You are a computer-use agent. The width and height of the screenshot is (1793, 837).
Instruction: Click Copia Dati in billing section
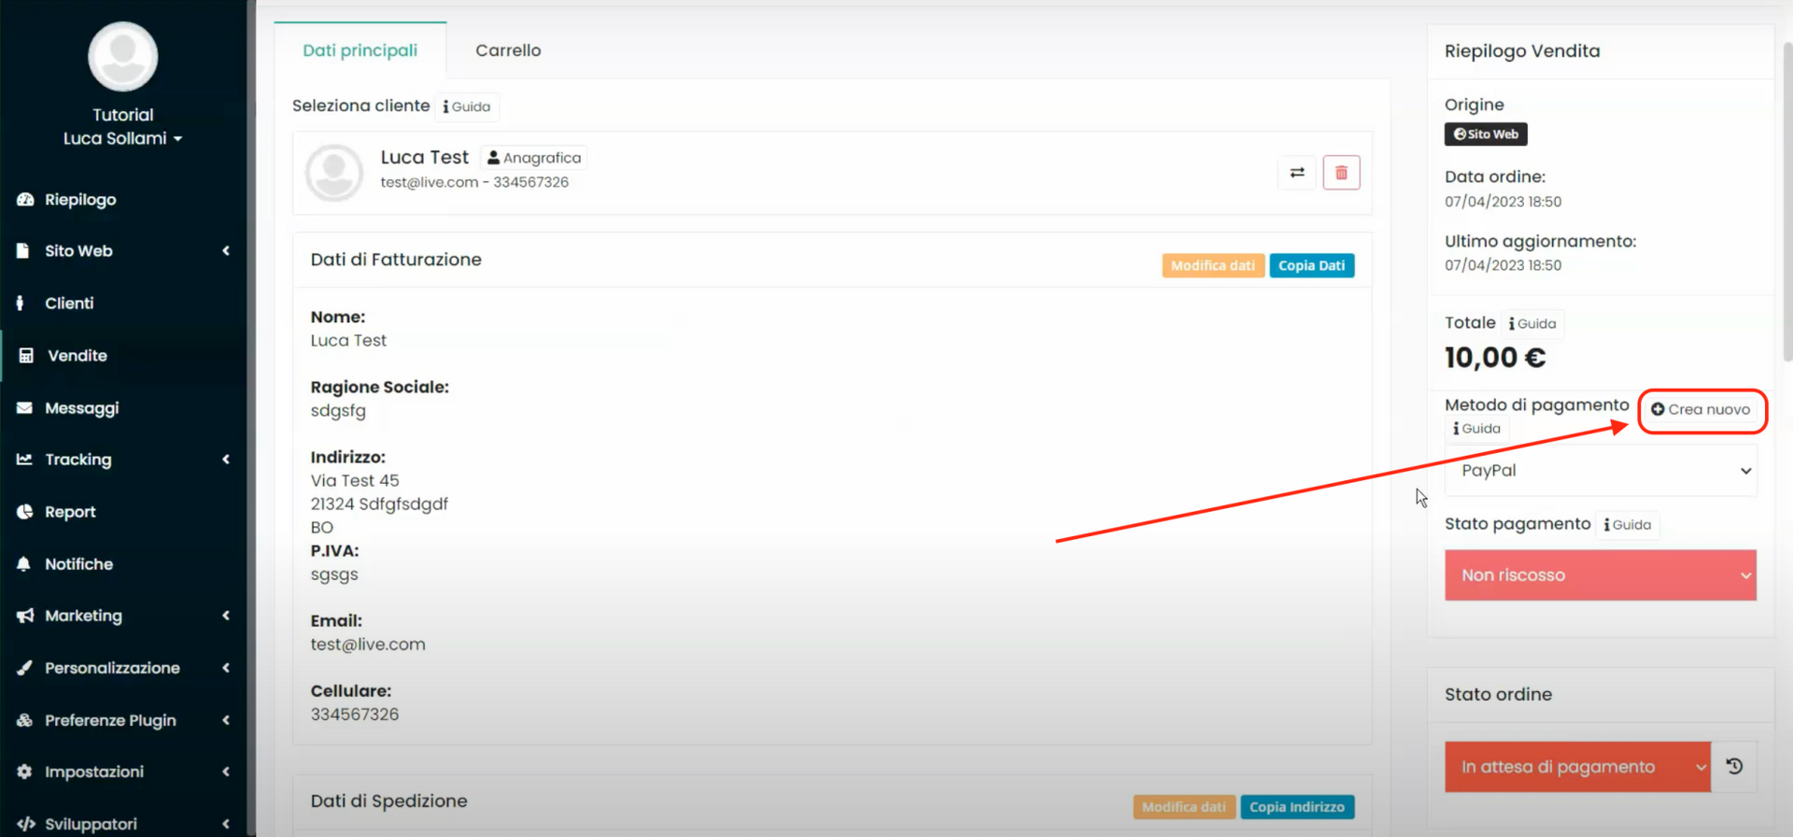click(x=1311, y=266)
